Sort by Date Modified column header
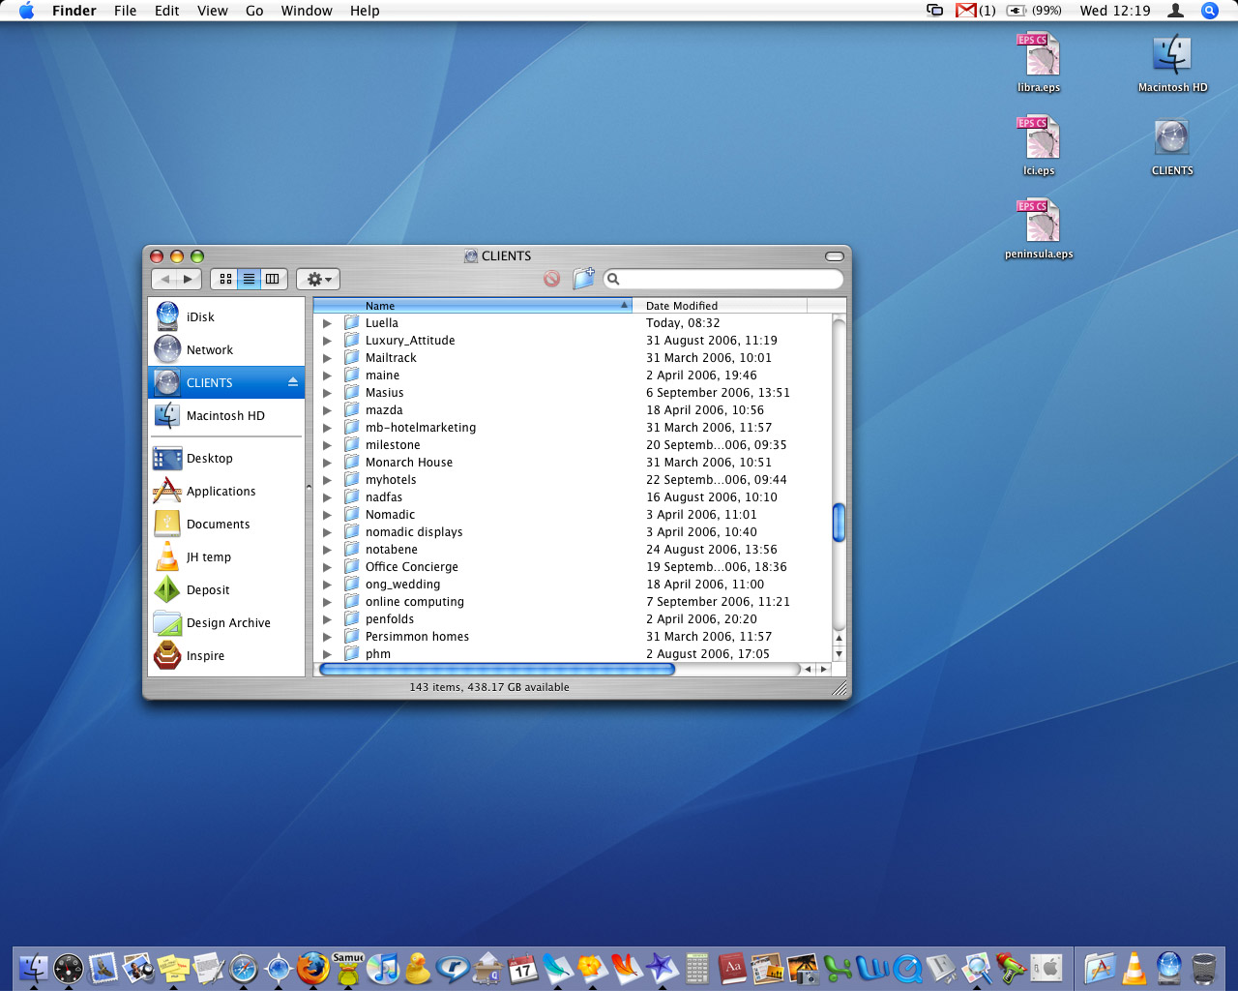 tap(720, 306)
